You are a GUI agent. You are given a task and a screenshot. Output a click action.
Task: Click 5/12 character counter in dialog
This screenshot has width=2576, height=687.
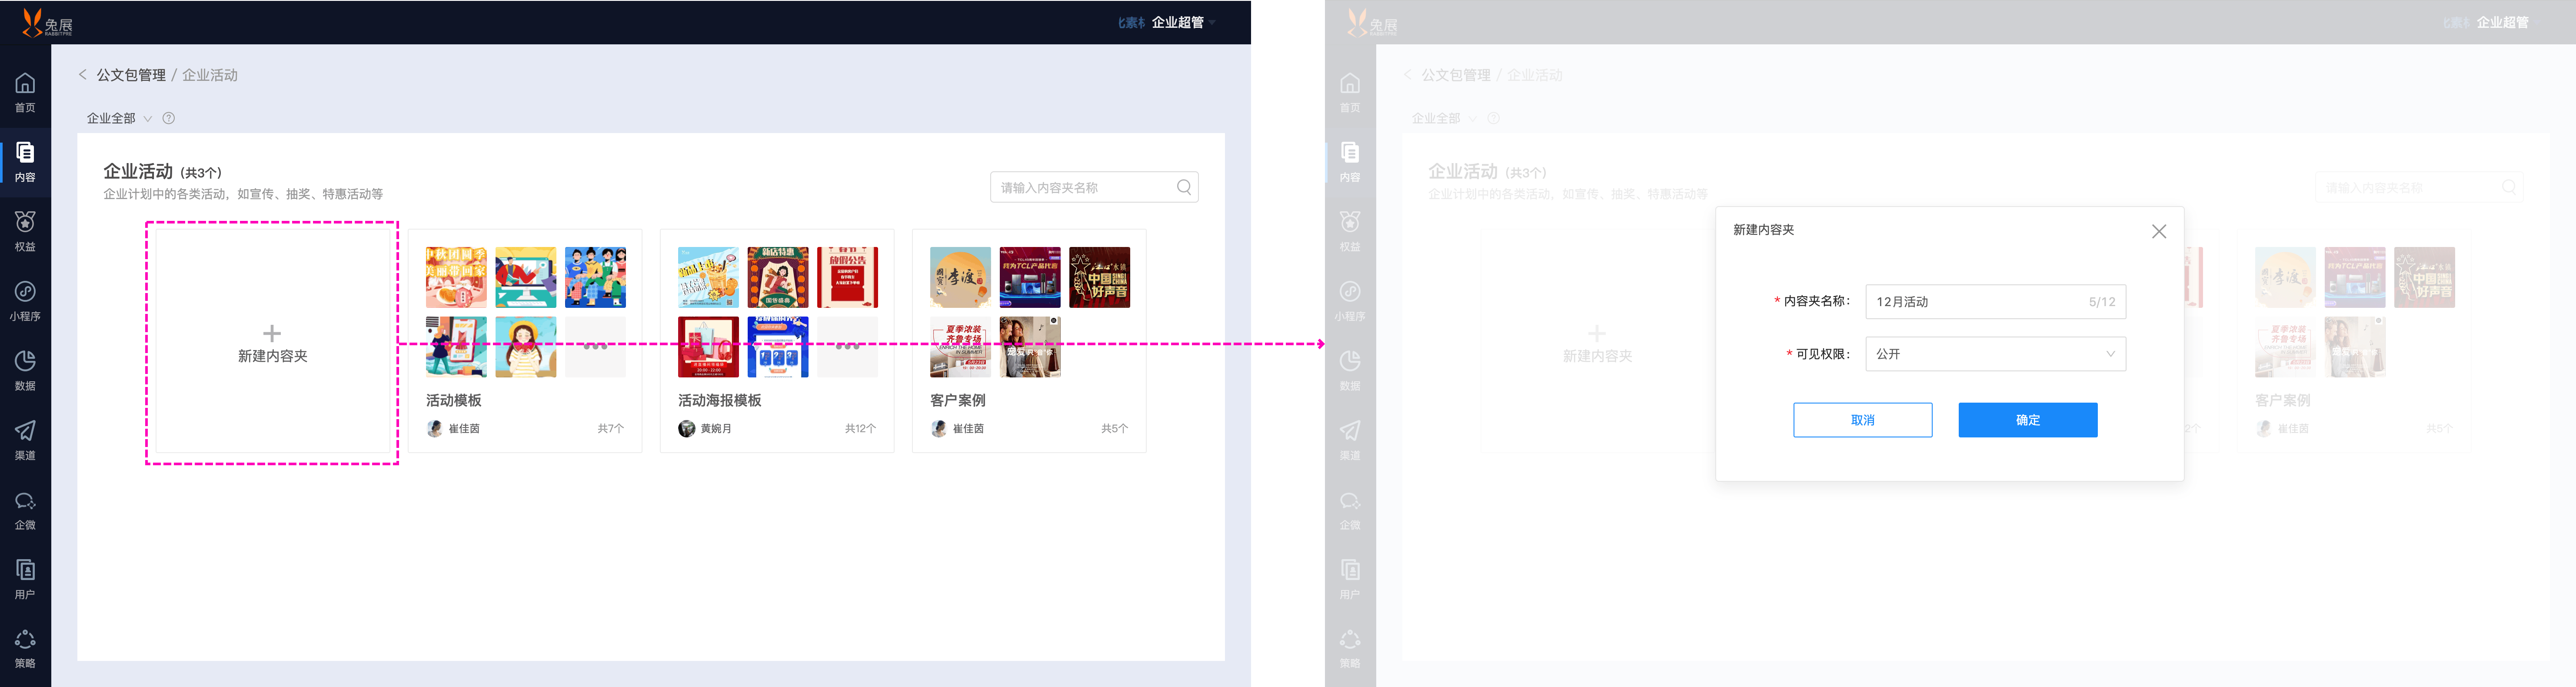[2102, 302]
